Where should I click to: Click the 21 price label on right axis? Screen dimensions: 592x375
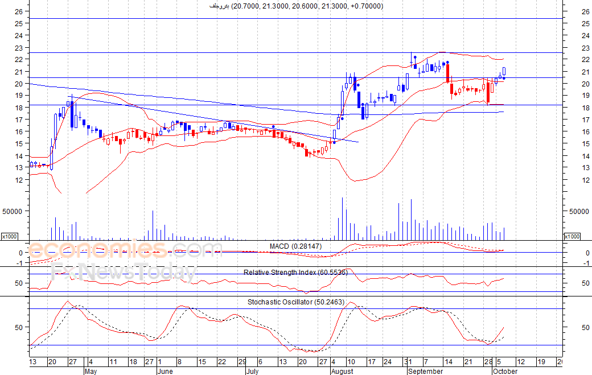[585, 72]
